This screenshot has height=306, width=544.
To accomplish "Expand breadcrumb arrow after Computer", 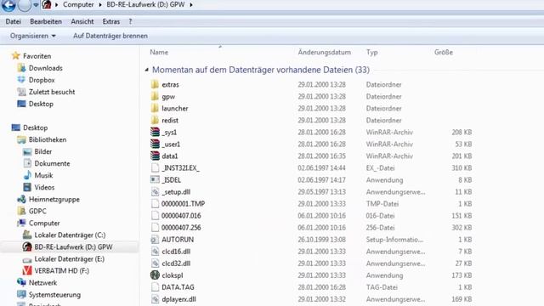I will 100,5.
